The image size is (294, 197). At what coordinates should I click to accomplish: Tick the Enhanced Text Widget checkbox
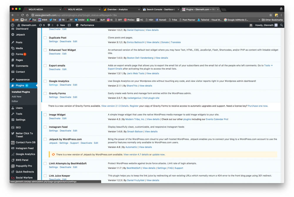pyautogui.click(x=45, y=50)
